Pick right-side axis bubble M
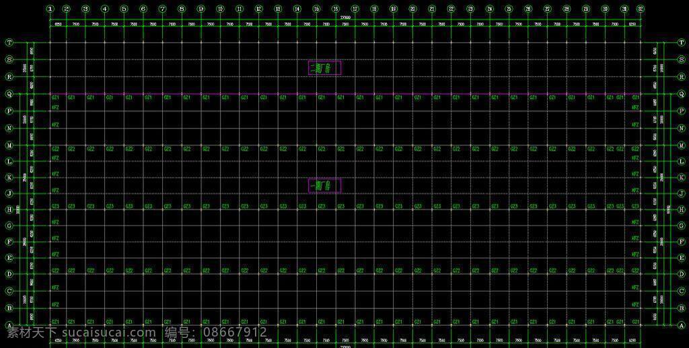This screenshot has height=348, width=689. (681, 145)
